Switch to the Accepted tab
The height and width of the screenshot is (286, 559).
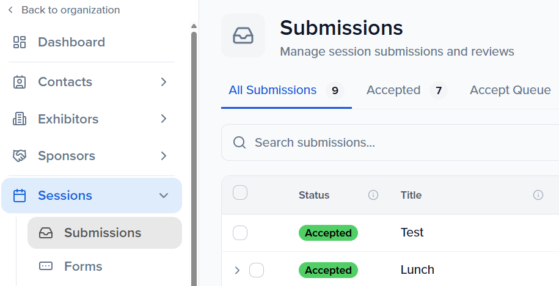coord(393,90)
